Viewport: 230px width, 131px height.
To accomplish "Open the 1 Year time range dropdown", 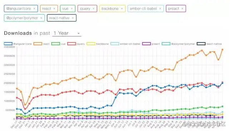I will pyautogui.click(x=67, y=33).
